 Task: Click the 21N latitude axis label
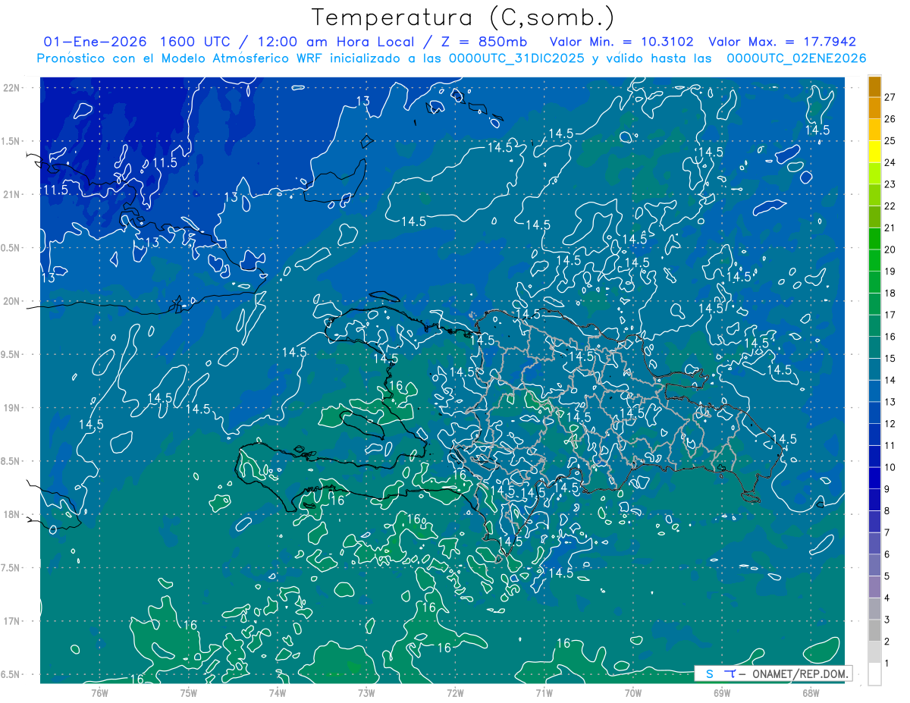pyautogui.click(x=11, y=195)
